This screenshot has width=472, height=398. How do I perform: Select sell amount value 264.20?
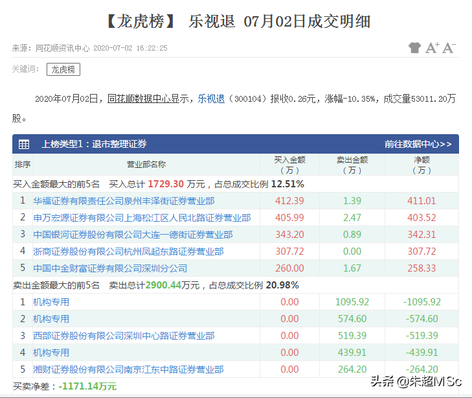pos(352,369)
